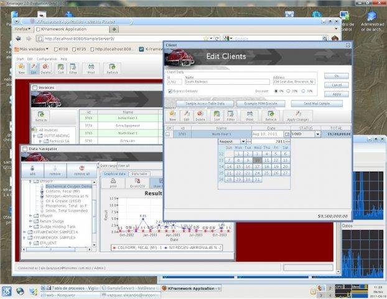This screenshot has height=299, width=387.
Task: Open the STATUS dropdown showing VOID
Action: click(317, 134)
